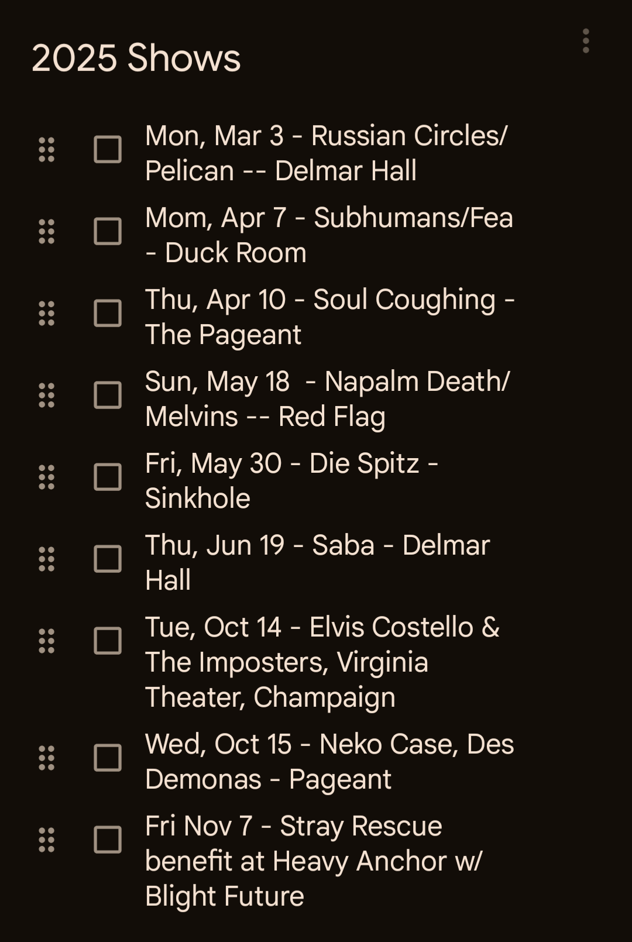Image resolution: width=632 pixels, height=942 pixels.
Task: Click drag handle for Saba show
Action: pyautogui.click(x=46, y=559)
